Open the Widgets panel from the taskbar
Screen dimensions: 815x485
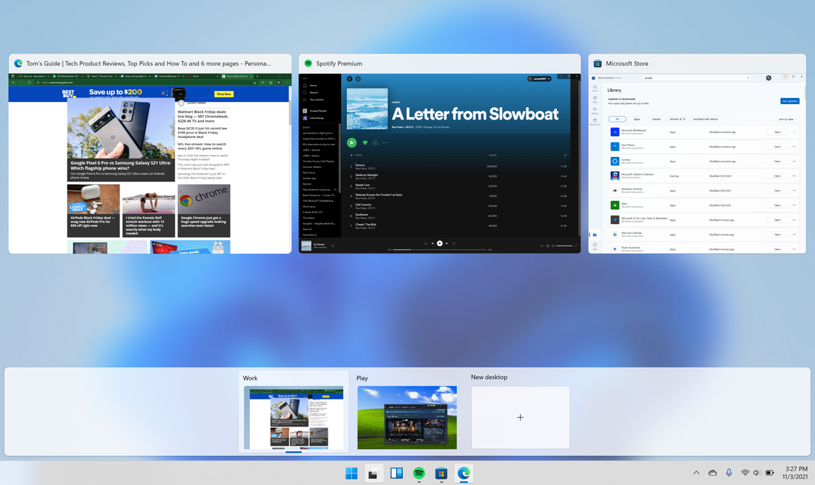coord(396,473)
